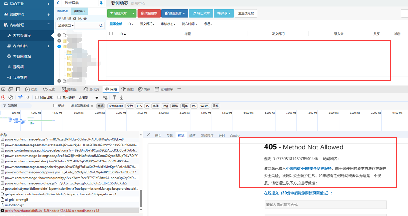Switch to the 响应 tab
408x216 pixels.
[x=192, y=136]
